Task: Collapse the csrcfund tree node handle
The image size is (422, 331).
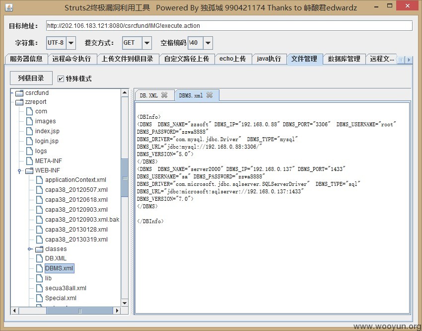Action: 12,93
